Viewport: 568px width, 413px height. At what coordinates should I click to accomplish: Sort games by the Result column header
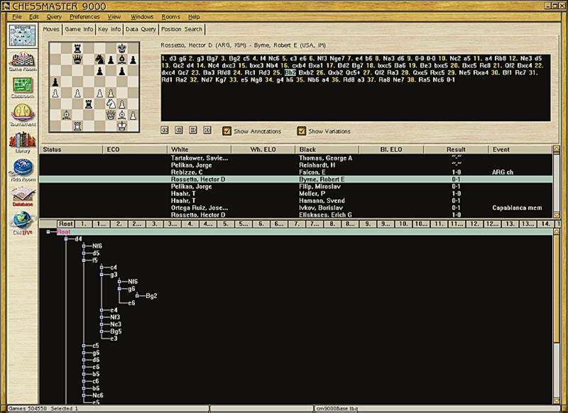pyautogui.click(x=456, y=150)
